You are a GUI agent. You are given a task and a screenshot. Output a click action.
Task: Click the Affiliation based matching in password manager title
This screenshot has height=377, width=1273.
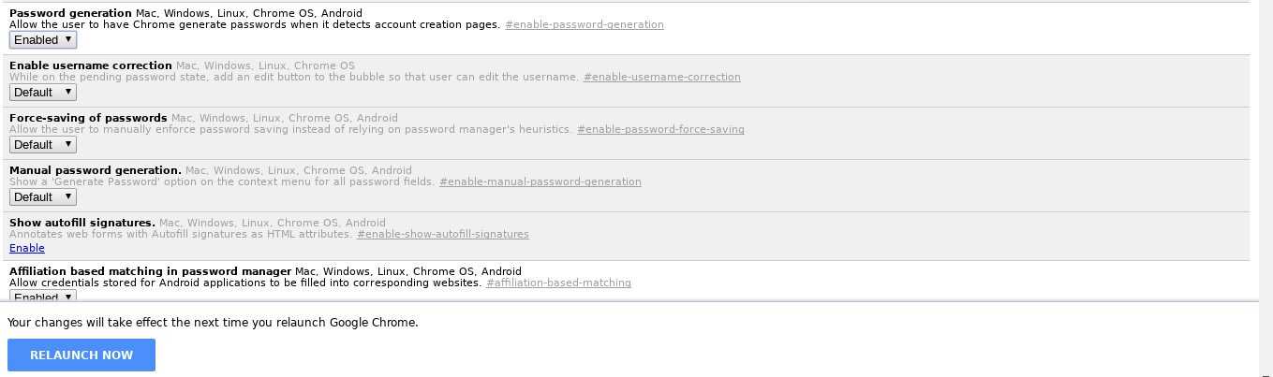[x=150, y=271]
